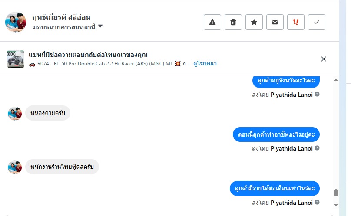The image size is (351, 216).
Task: Click the info icon under ลูกค้าอยู่จังหวัดอะไรคะ message
Action: [x=317, y=94]
